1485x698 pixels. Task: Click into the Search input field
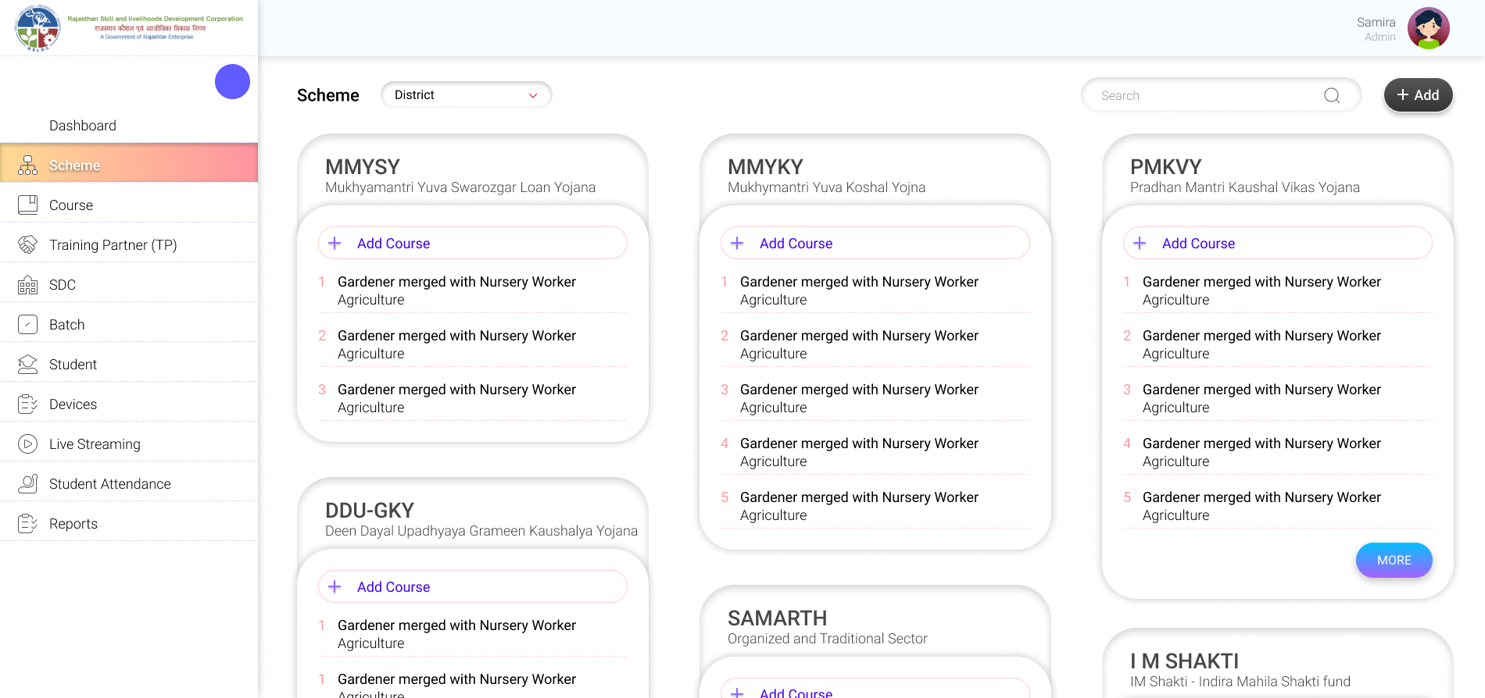tap(1204, 95)
